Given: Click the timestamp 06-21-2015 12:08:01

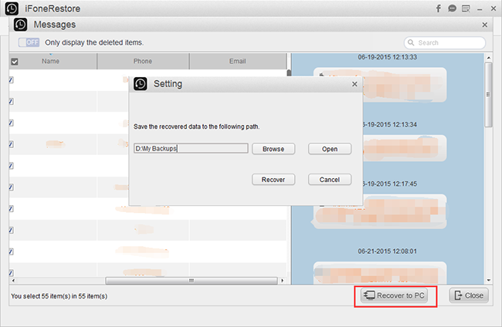Looking at the screenshot, I should pyautogui.click(x=388, y=251).
